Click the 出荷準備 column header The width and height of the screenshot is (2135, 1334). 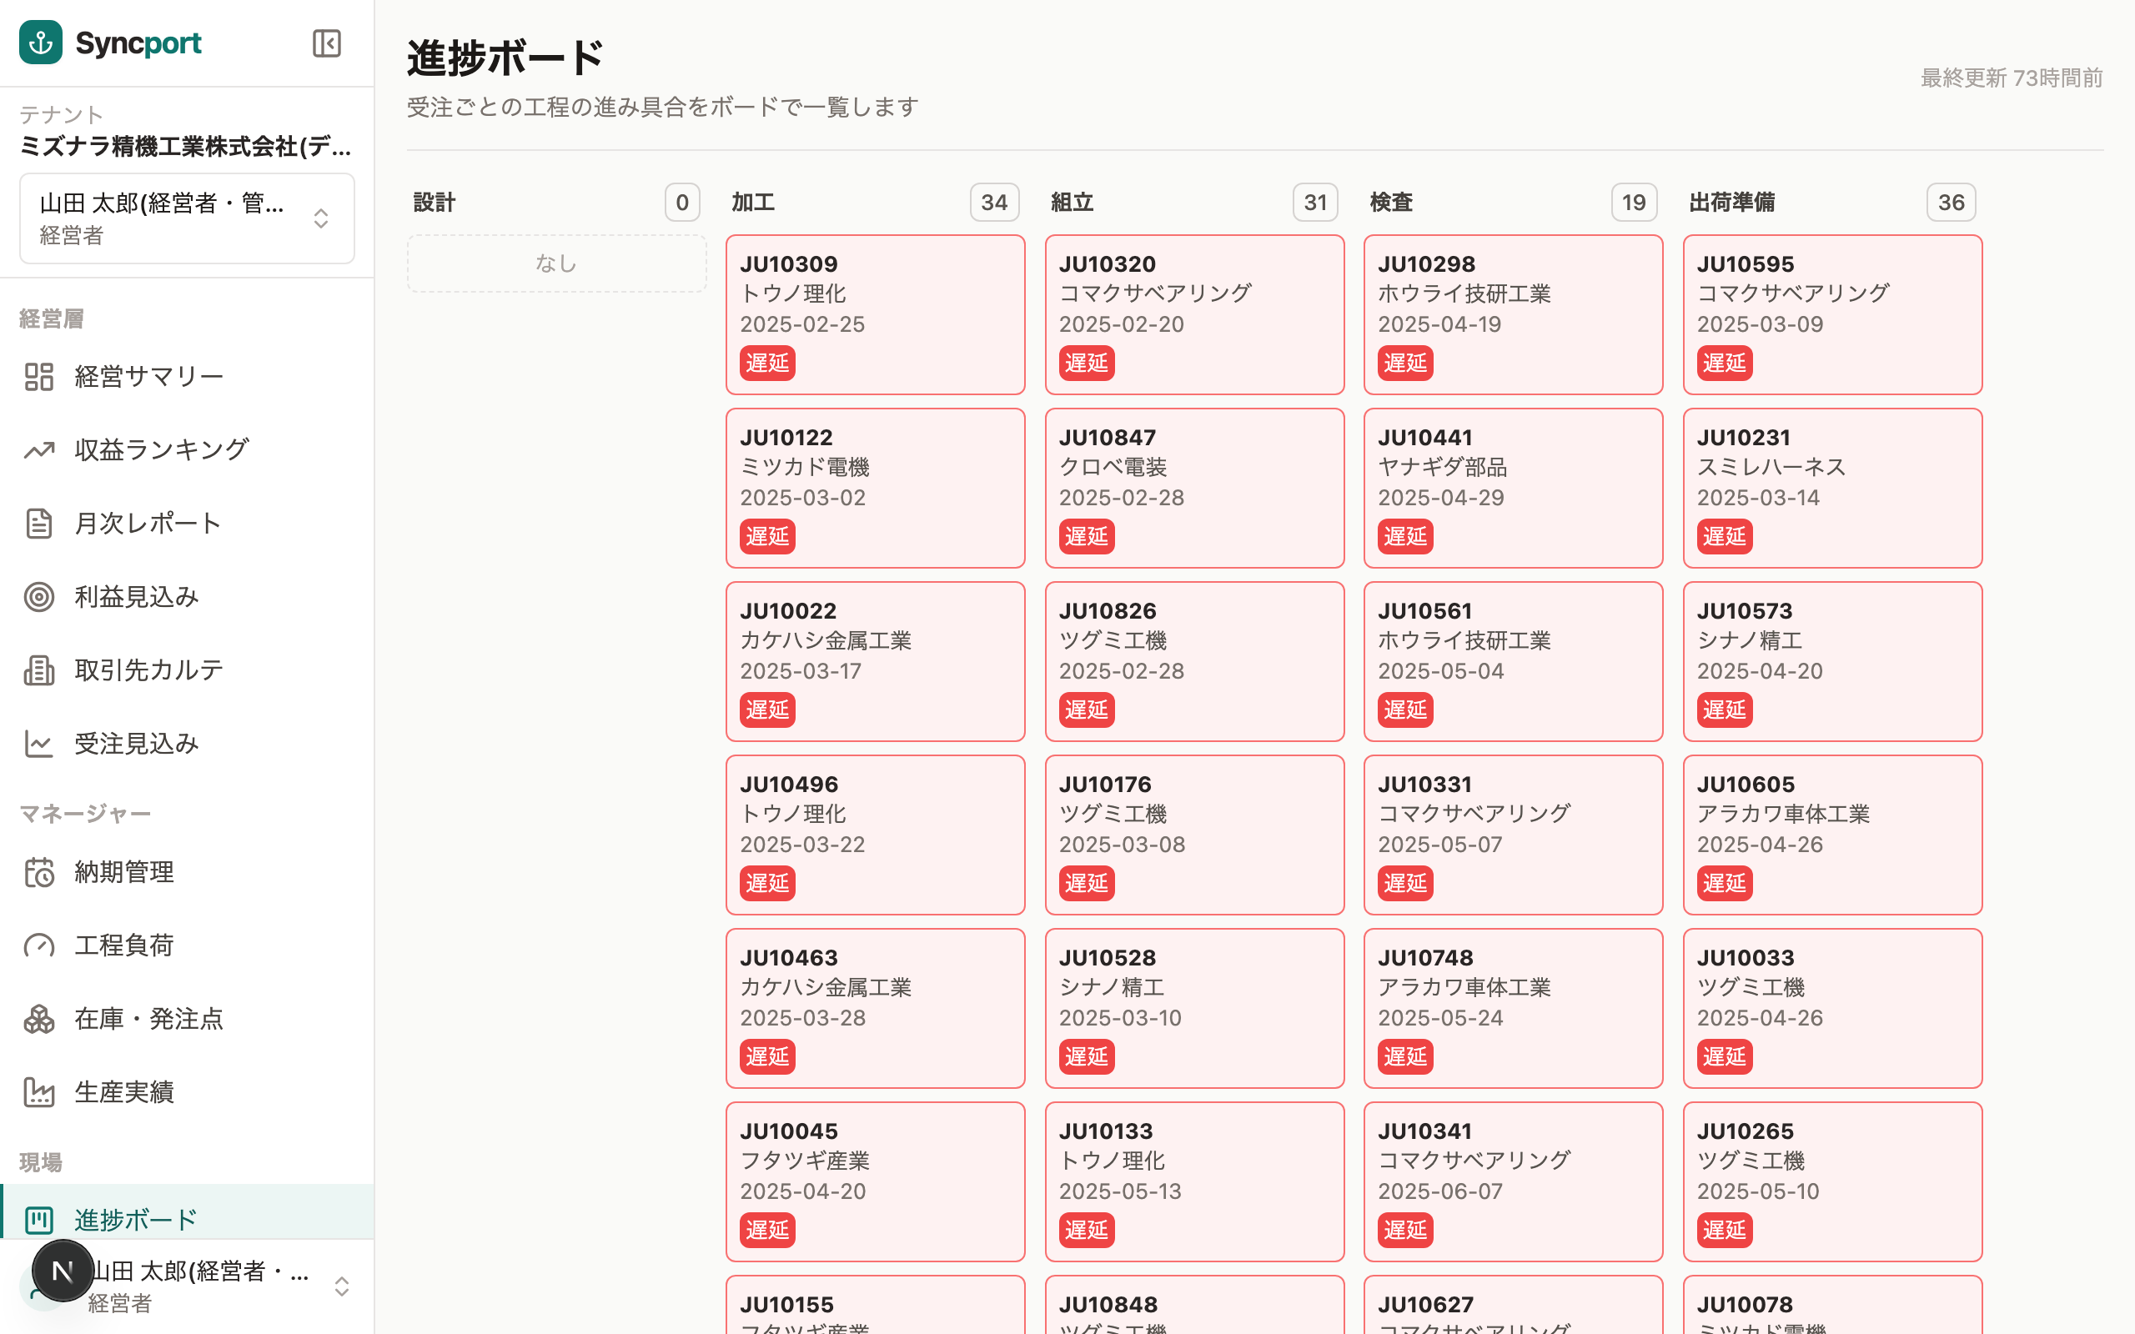(x=1732, y=202)
